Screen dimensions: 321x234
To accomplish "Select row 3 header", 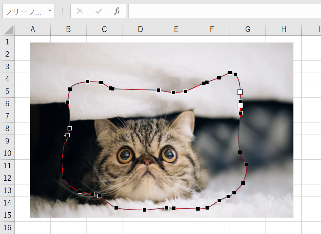I will [7, 67].
